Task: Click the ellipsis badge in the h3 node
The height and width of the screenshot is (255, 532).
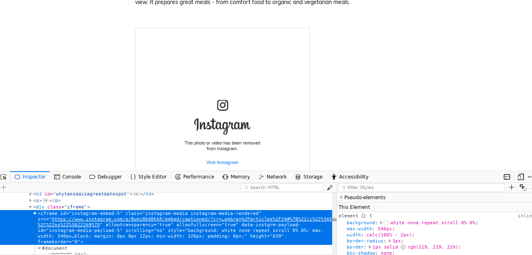Action: (x=136, y=194)
